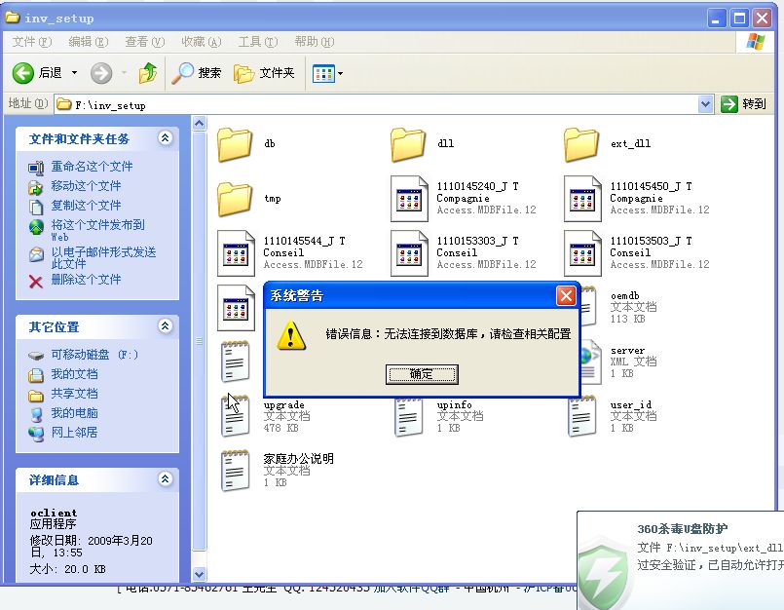Select the upgrade text document
Screen dimensions: 784x610
coord(235,416)
